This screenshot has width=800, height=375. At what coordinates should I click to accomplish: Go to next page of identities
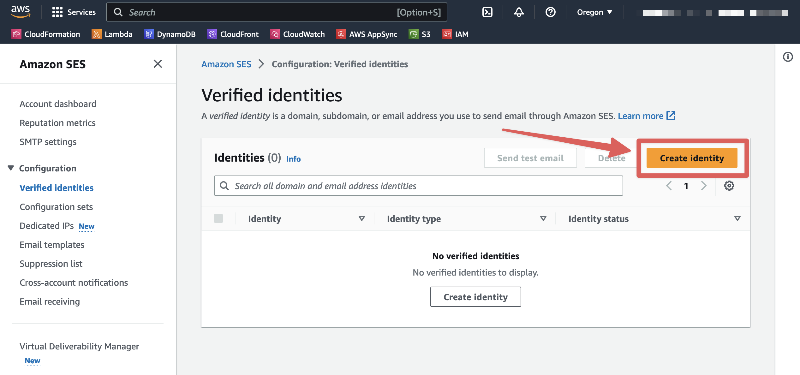point(704,186)
